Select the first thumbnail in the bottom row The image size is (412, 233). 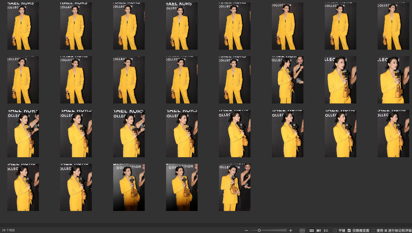pyautogui.click(x=23, y=187)
